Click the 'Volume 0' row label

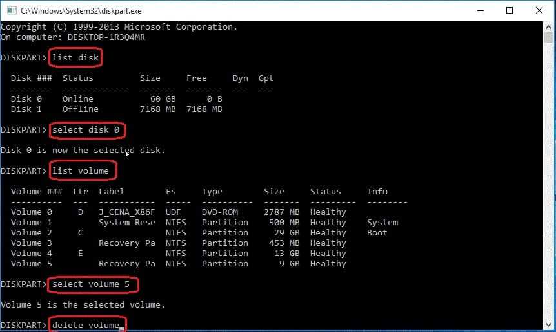[31, 212]
